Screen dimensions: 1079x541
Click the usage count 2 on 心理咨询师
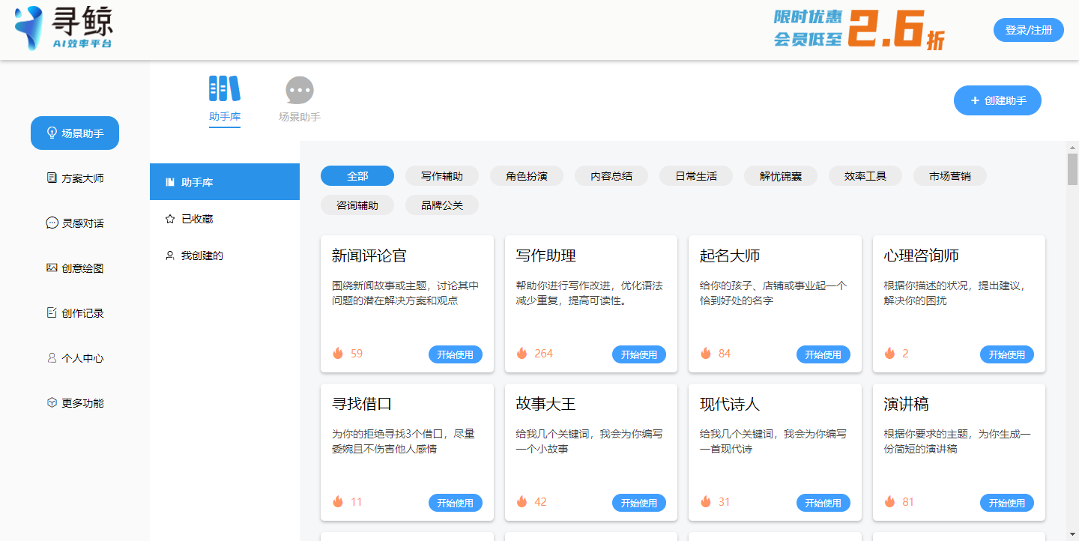(x=905, y=354)
